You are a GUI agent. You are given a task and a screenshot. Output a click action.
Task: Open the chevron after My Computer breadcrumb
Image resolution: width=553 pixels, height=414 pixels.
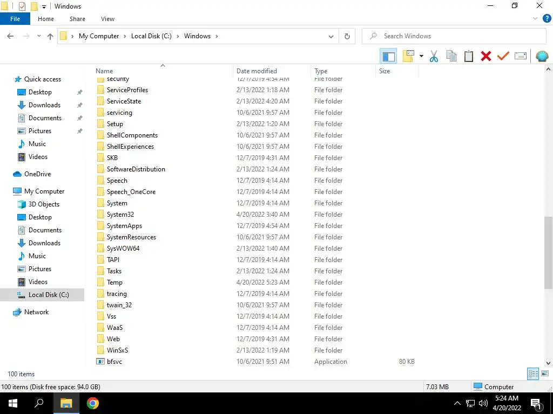click(125, 36)
